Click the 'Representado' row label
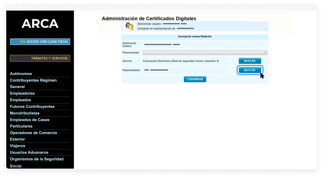Screen dimensions: 323x178 click(x=131, y=53)
